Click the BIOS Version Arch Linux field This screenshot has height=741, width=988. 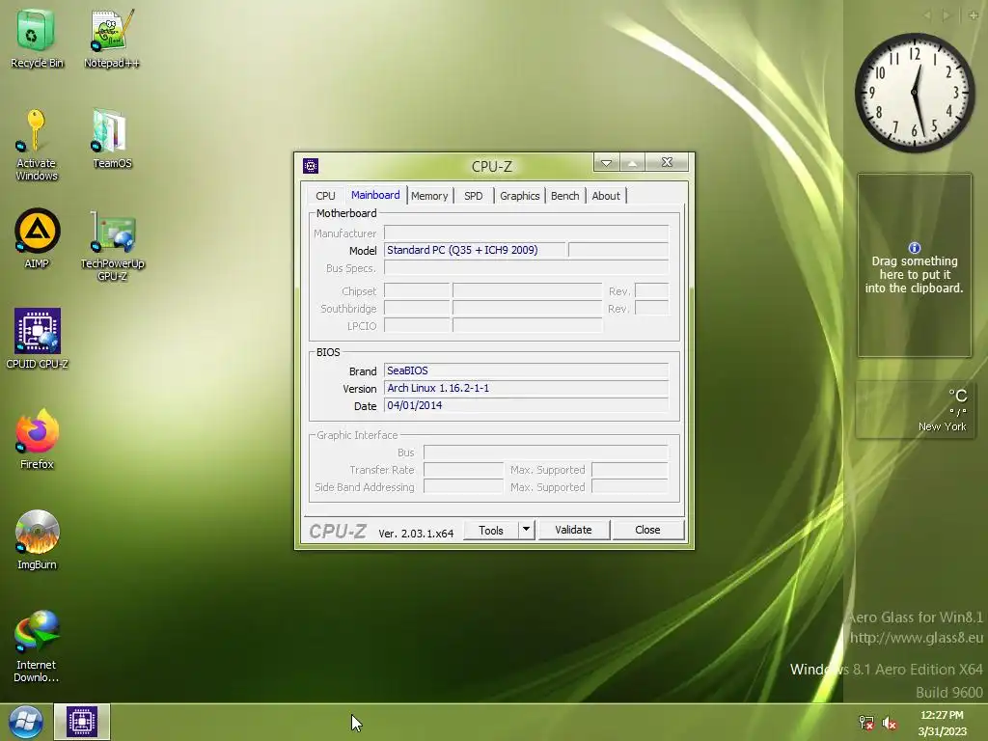click(x=526, y=388)
